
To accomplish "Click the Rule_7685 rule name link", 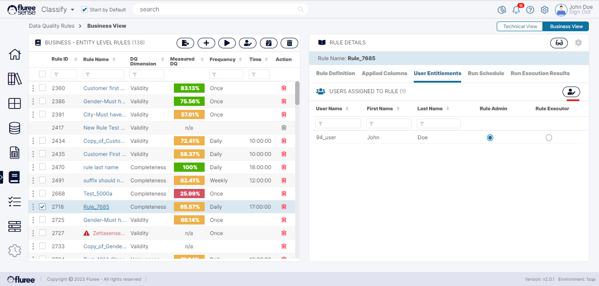I will pyautogui.click(x=96, y=207).
